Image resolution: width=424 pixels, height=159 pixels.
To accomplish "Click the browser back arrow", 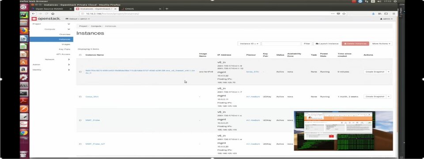I will (x=34, y=14).
